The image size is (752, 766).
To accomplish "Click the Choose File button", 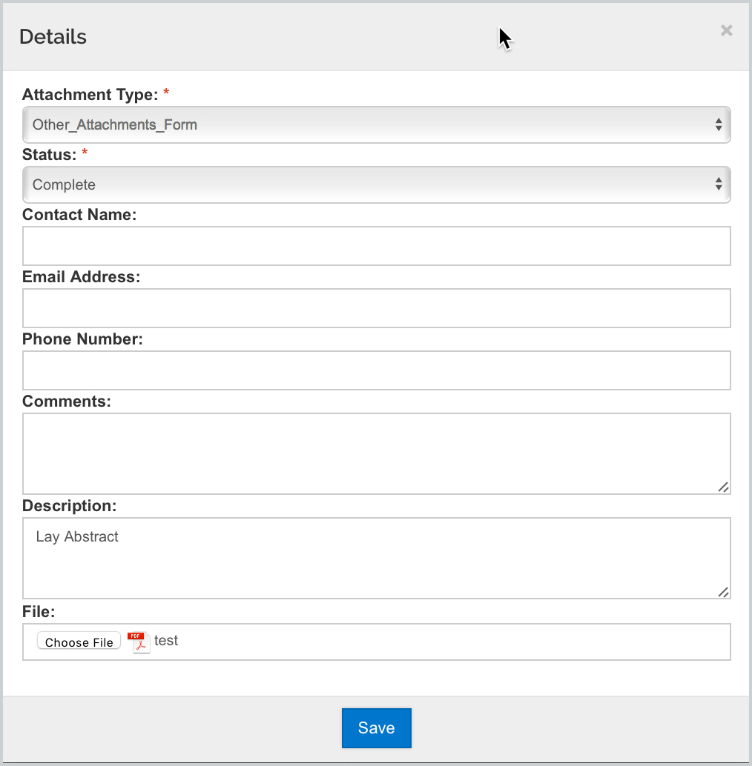I will [79, 642].
